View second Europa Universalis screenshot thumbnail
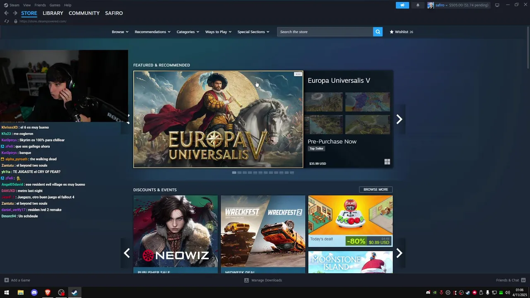The width and height of the screenshot is (530, 298). [368, 102]
